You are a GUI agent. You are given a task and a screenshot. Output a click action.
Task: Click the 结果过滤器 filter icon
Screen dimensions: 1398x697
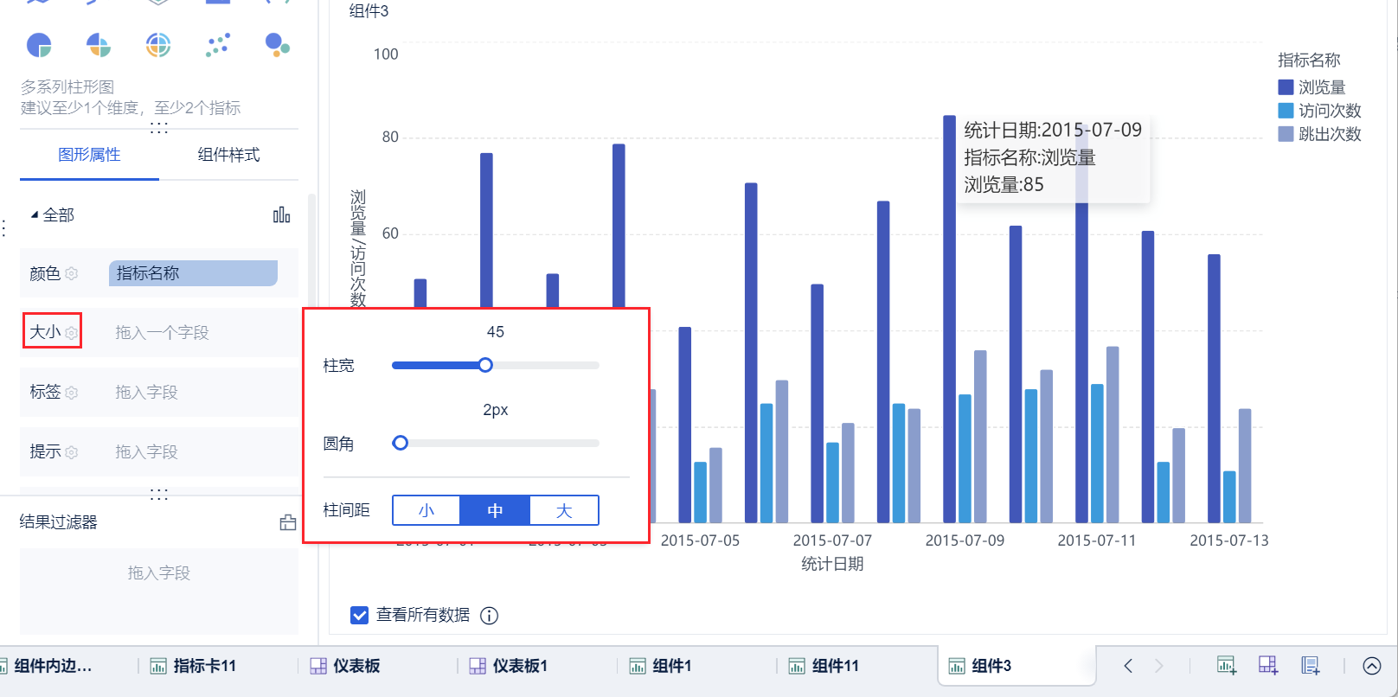288,522
